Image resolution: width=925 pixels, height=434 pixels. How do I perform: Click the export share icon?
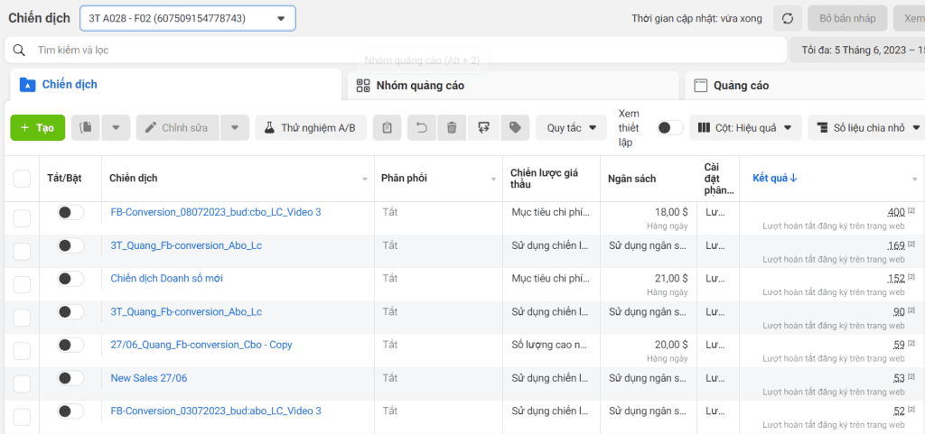[484, 127]
